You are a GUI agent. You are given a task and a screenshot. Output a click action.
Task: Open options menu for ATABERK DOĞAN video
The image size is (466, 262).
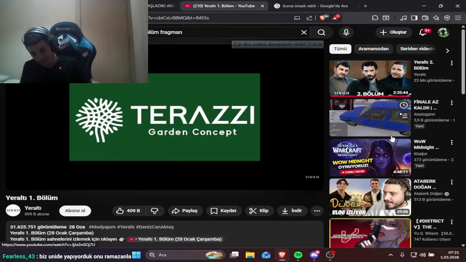452,182
